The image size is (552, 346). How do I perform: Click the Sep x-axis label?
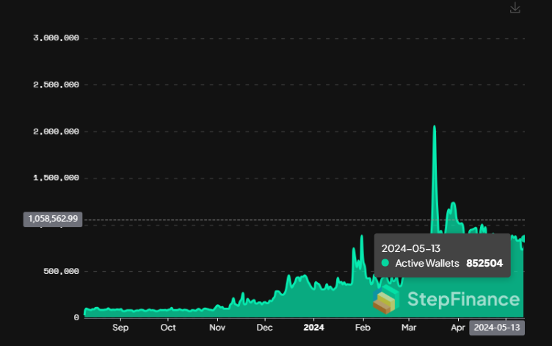click(120, 328)
